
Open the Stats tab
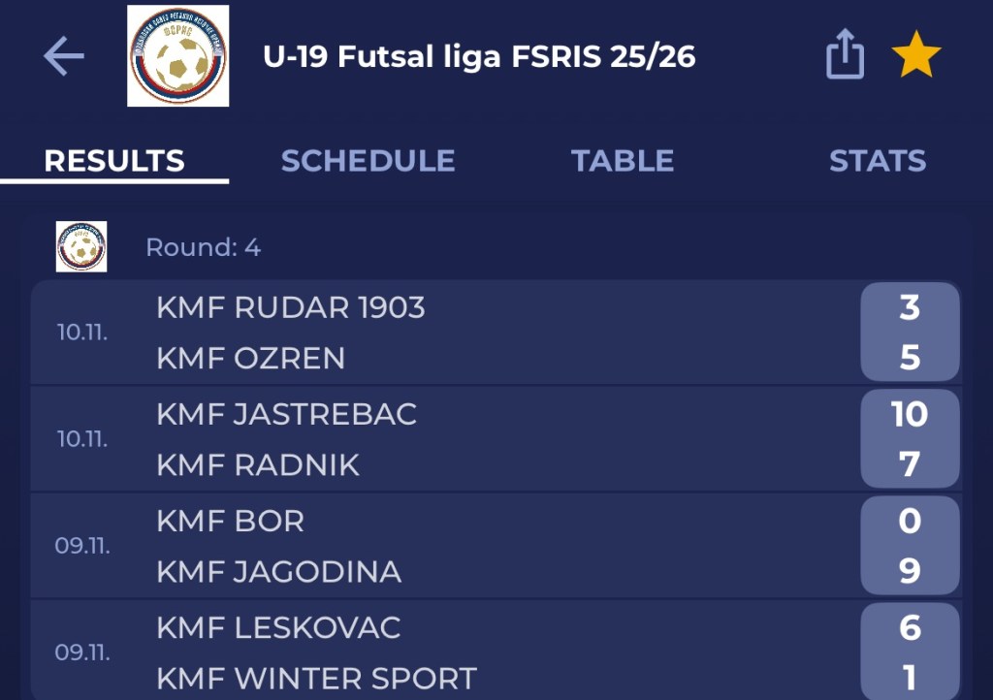(x=877, y=161)
